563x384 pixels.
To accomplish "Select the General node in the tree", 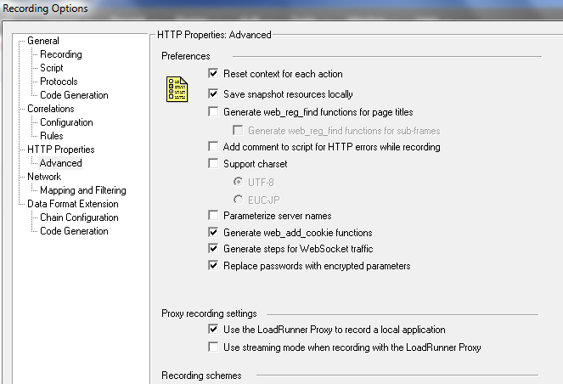I will [43, 41].
